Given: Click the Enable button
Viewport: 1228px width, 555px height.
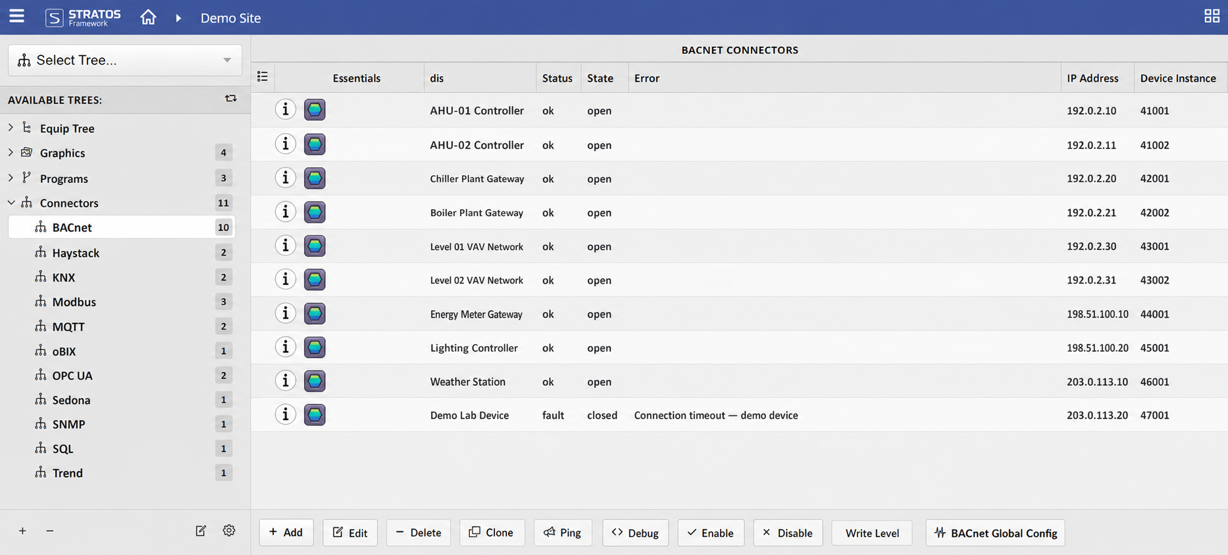Looking at the screenshot, I should [x=711, y=533].
